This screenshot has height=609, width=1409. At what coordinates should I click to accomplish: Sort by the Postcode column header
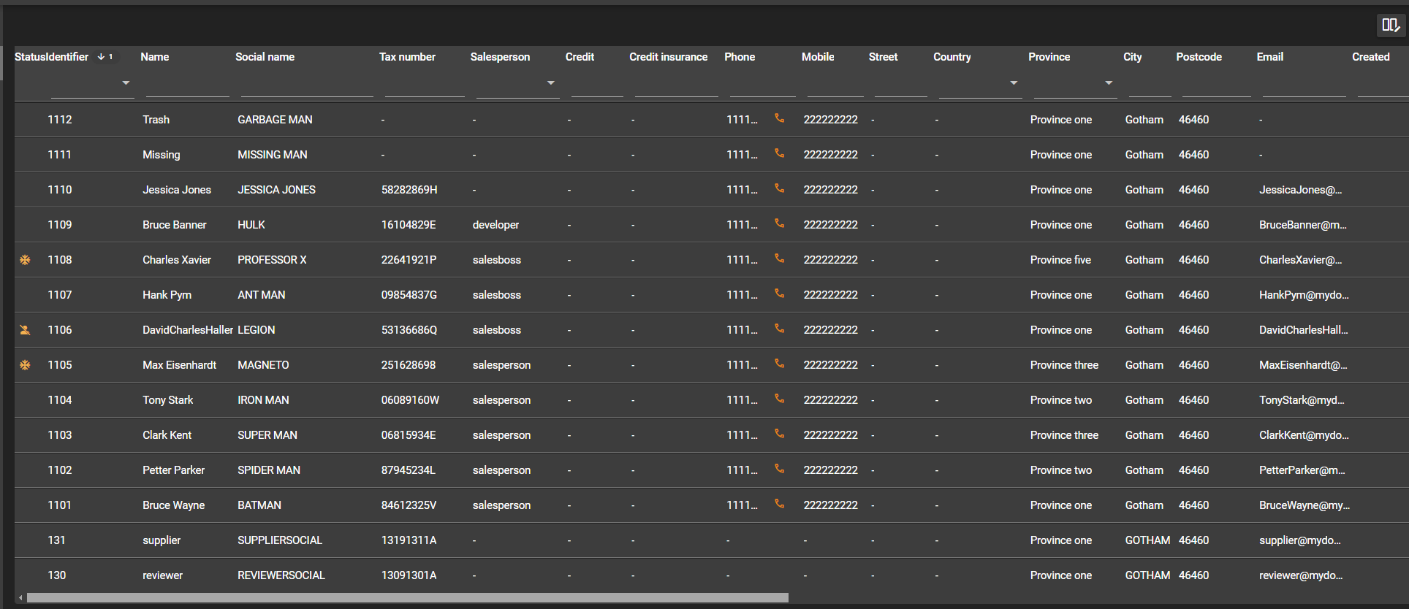click(x=1199, y=57)
